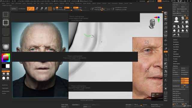Expand the Layers section
The height and width of the screenshot is (108, 192).
tap(175, 52)
